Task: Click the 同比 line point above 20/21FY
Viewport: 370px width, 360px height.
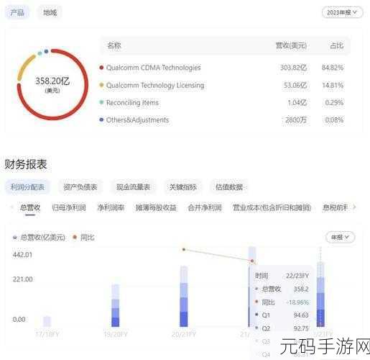Action: tap(184, 250)
